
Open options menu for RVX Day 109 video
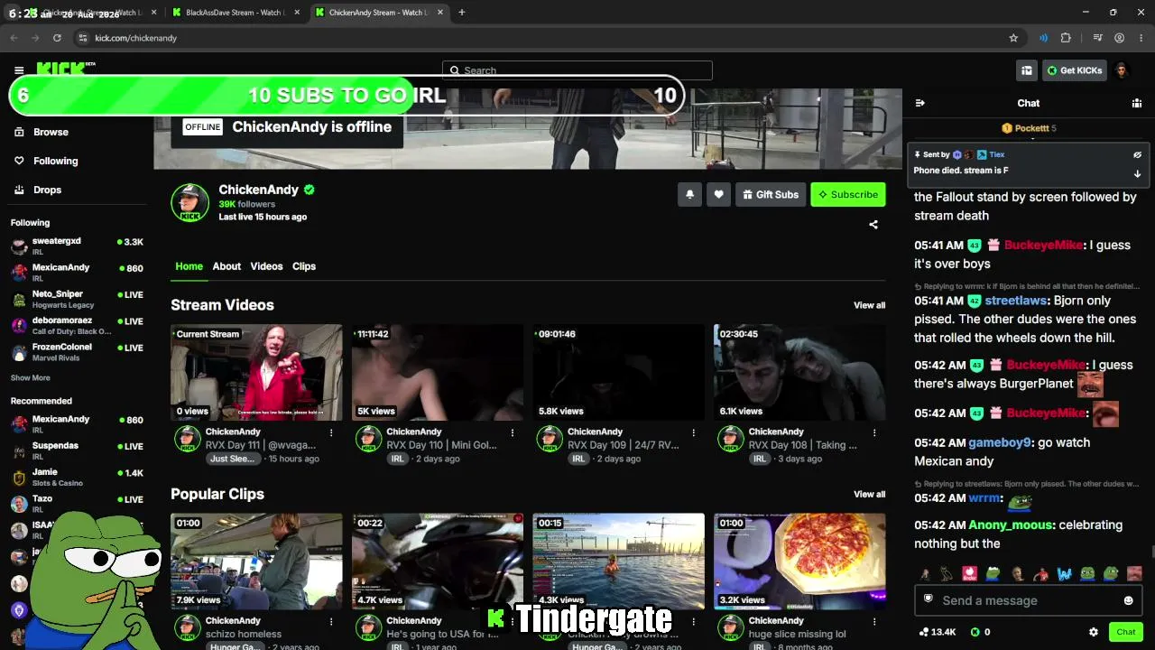[x=693, y=432]
